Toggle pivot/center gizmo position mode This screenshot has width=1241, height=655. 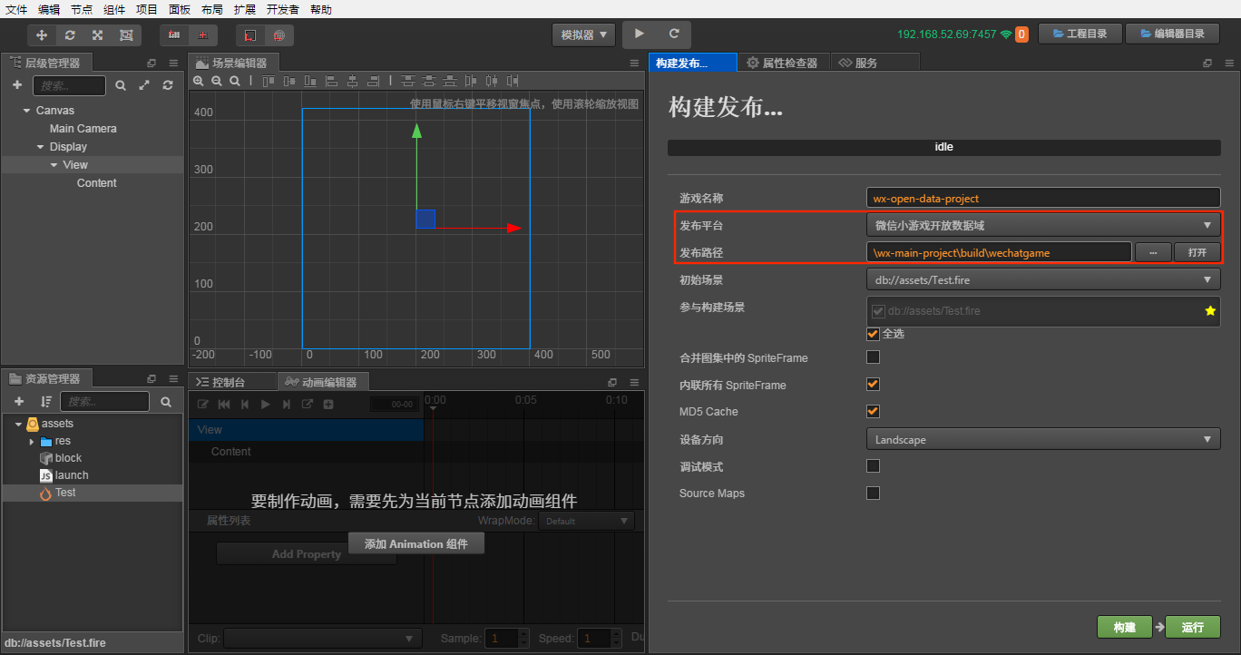click(x=174, y=35)
